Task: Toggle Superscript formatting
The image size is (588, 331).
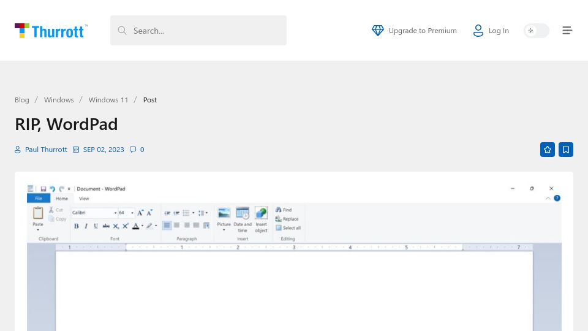Action: (126, 226)
